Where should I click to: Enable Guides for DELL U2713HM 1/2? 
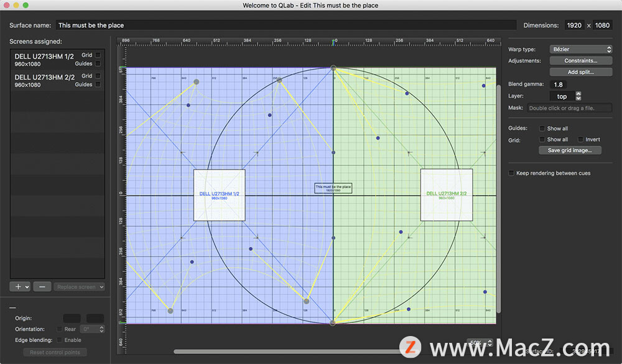pyautogui.click(x=98, y=63)
